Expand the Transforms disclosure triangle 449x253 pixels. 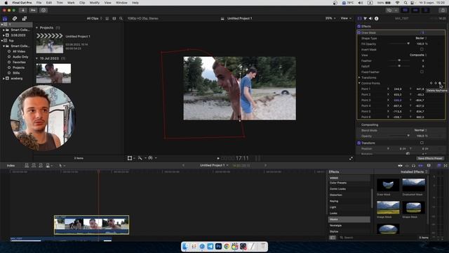(359, 77)
